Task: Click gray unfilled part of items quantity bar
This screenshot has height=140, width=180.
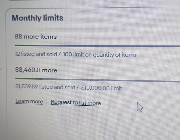Action: pyautogui.click(x=108, y=46)
